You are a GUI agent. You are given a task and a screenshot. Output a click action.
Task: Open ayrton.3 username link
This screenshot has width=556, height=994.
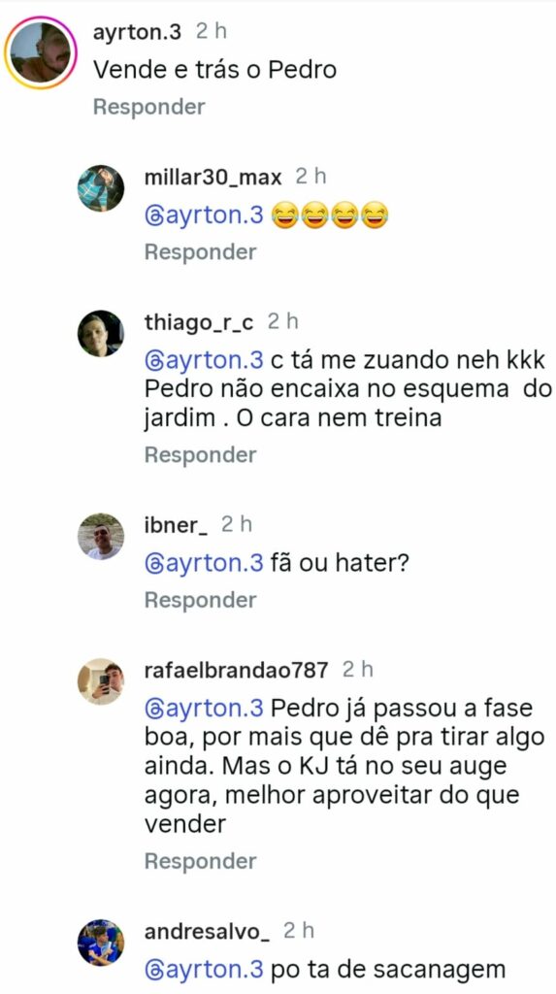[137, 32]
